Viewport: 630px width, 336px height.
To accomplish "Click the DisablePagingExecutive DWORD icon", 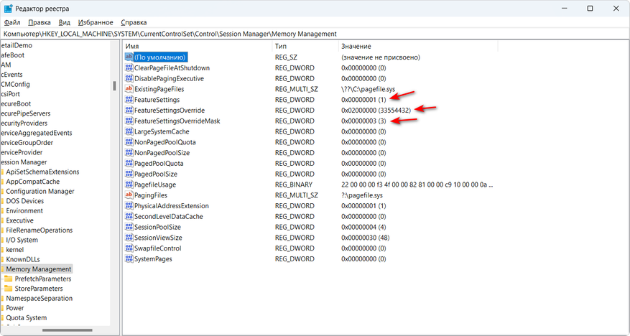I will (x=129, y=78).
